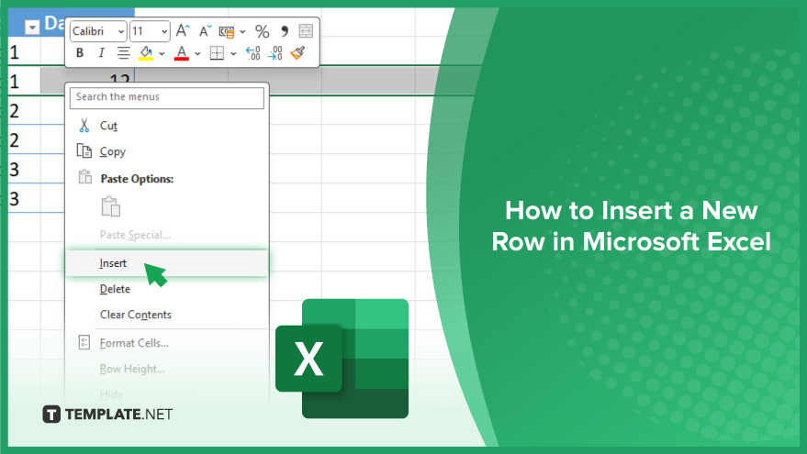Apply the red font color

coord(182,53)
